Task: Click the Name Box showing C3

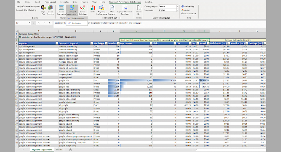Action: (22, 23)
